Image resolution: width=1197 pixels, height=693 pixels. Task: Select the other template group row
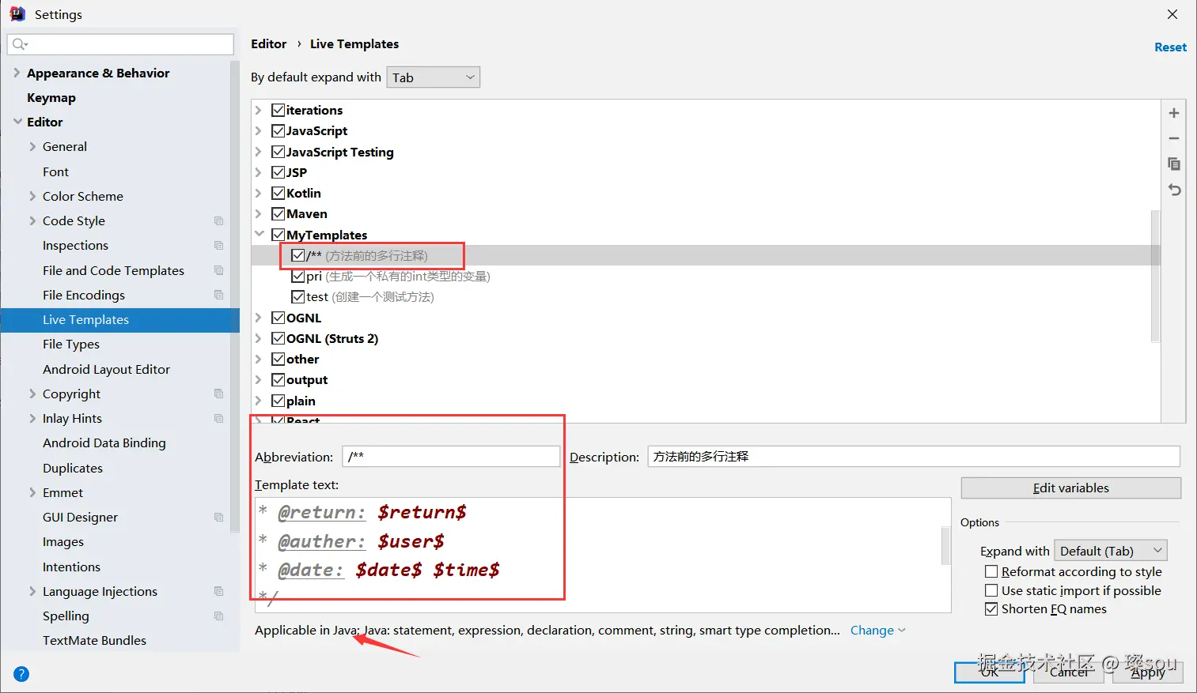[706, 359]
